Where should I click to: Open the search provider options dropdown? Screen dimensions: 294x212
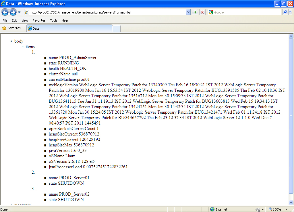tap(290, 12)
